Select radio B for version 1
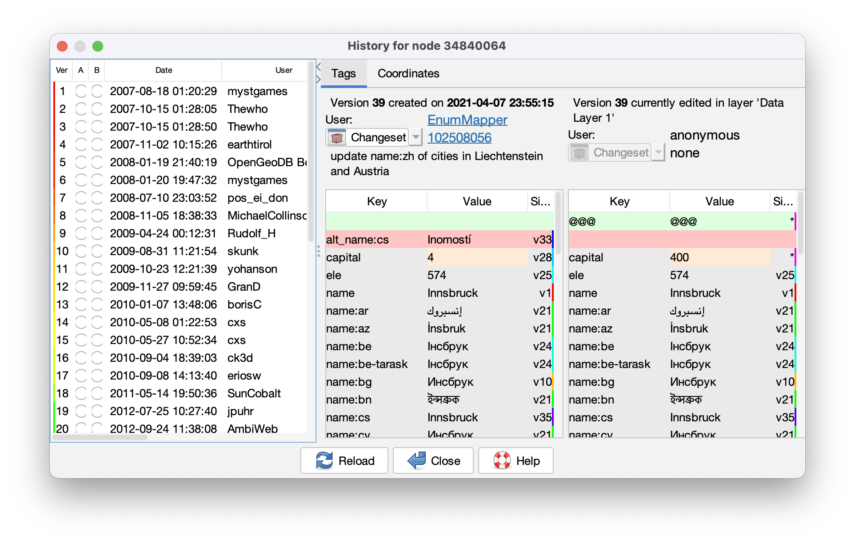 (97, 91)
